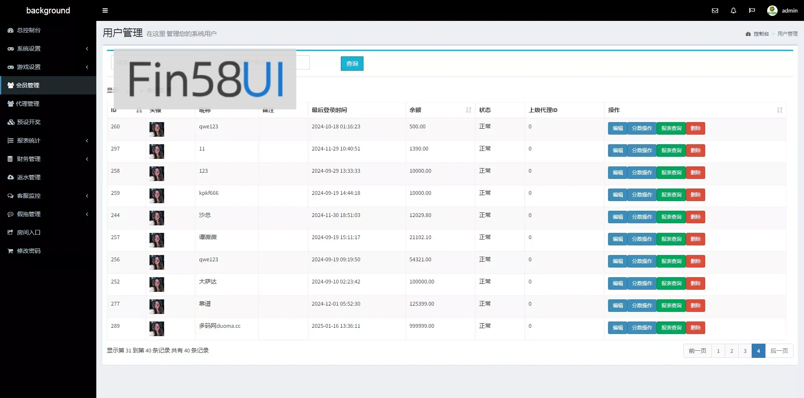Viewport: 804px width, 398px height.
Task: Click the avatar thumbnail of user 260
Action: coord(157,129)
